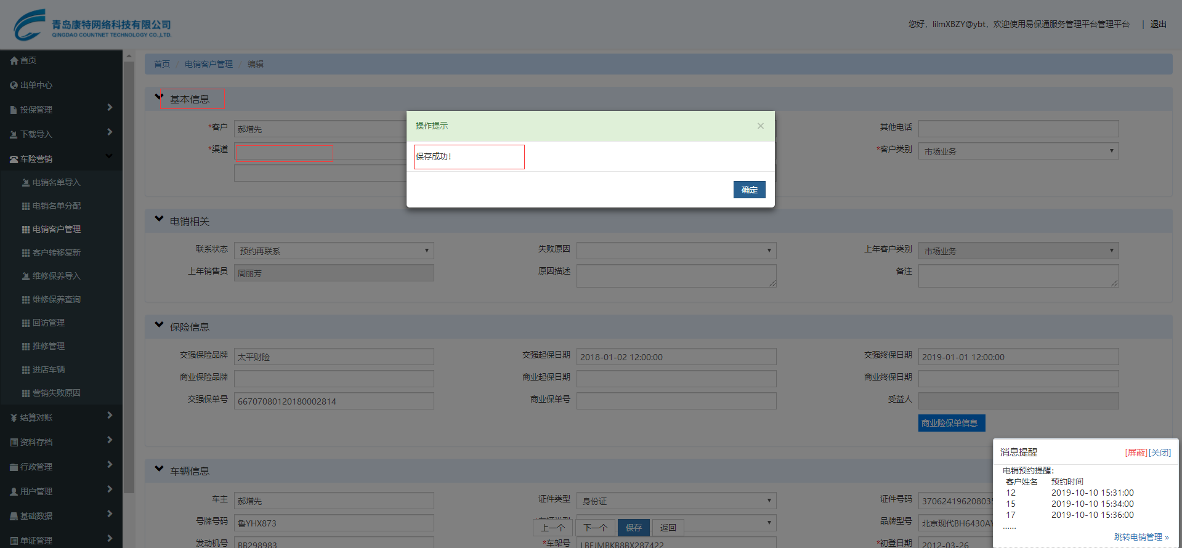
Task: Click the import icon beside 电销名单导入
Action: point(26,182)
